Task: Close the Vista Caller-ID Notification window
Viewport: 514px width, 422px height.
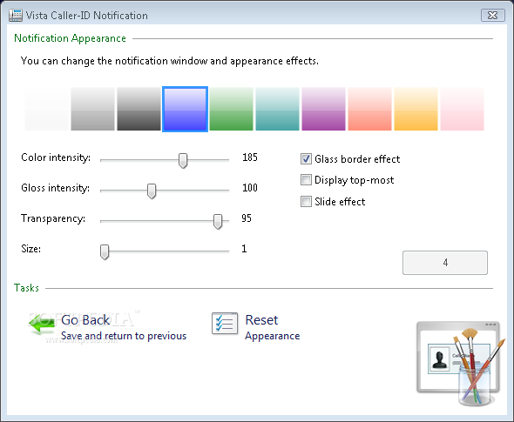Action: [x=493, y=16]
